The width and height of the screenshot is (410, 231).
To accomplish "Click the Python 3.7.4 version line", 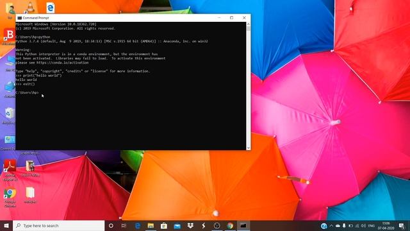I will pyautogui.click(x=111, y=41).
